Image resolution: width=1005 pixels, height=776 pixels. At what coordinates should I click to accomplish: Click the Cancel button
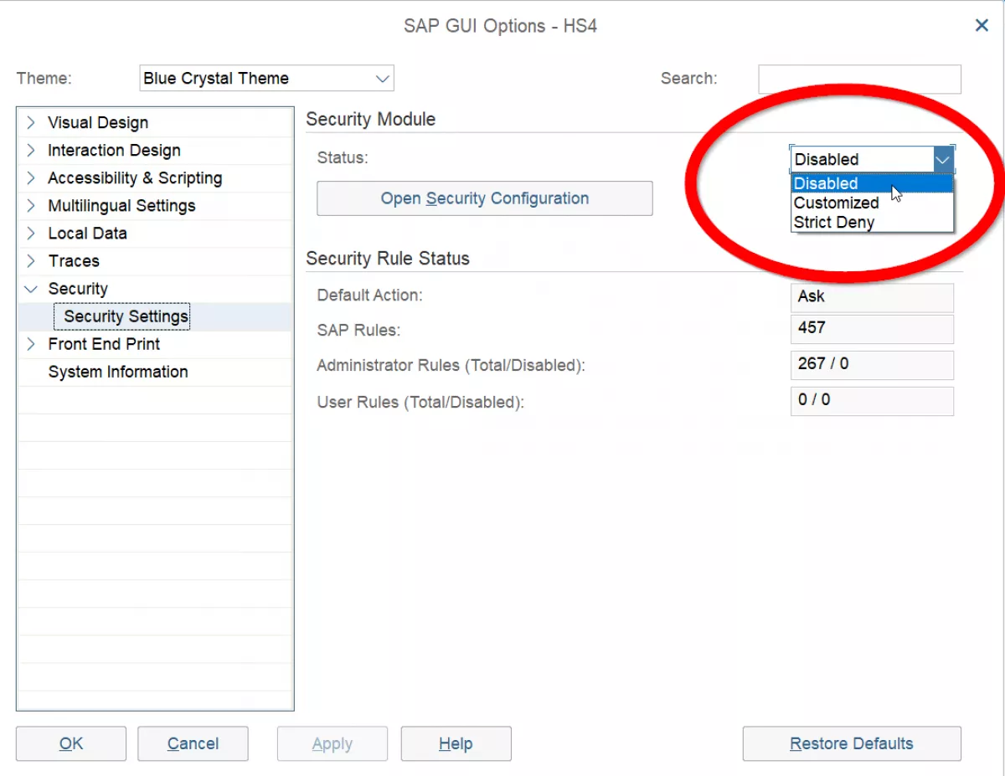tap(193, 743)
